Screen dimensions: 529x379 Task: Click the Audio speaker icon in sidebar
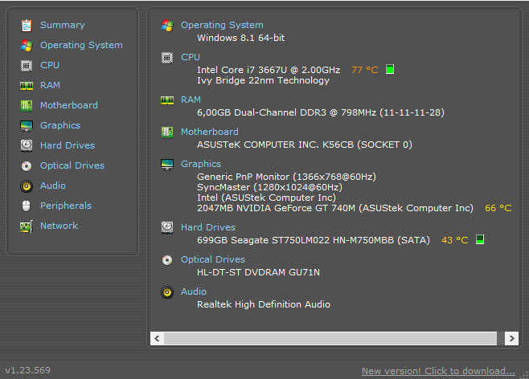(x=27, y=186)
